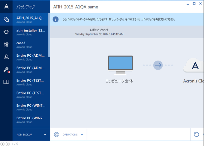Click the Acronis Cloud destination label
The height and width of the screenshot is (146, 204).
pos(193,81)
